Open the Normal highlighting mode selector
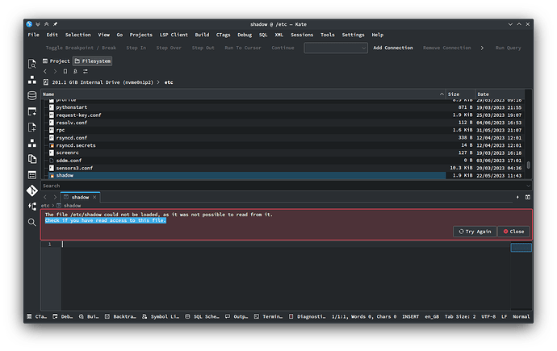Viewport: 557px width, 351px height. (x=521, y=316)
